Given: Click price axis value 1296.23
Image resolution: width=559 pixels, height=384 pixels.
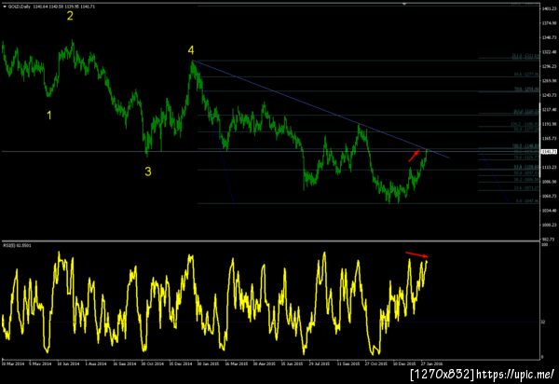Looking at the screenshot, I should click(549, 66).
